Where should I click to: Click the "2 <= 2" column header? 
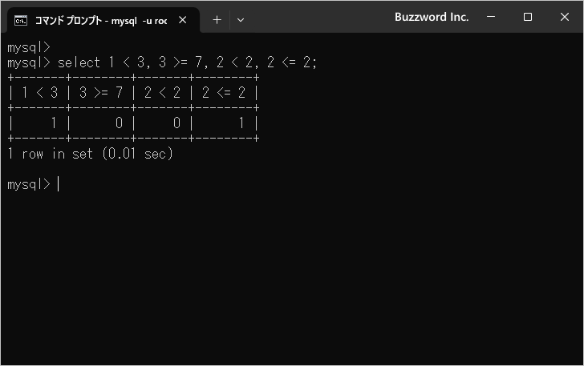[x=223, y=93]
